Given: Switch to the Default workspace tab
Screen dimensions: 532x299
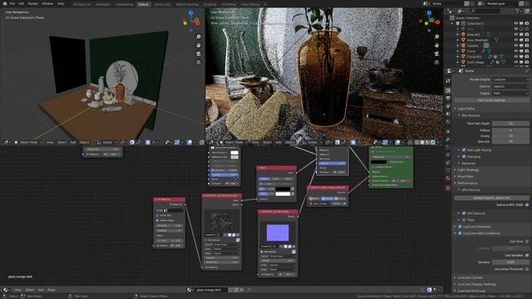Looking at the screenshot, I should 144,4.
